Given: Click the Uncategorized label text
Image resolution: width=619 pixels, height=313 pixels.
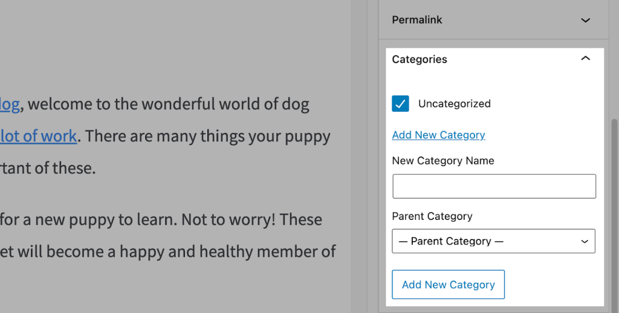Looking at the screenshot, I should (454, 104).
